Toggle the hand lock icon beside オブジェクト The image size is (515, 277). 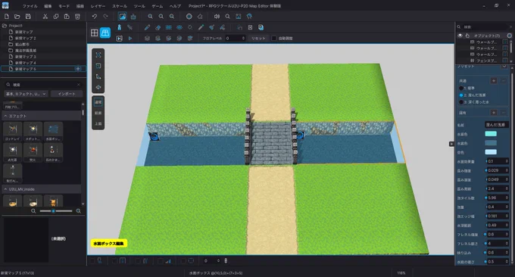[467, 36]
